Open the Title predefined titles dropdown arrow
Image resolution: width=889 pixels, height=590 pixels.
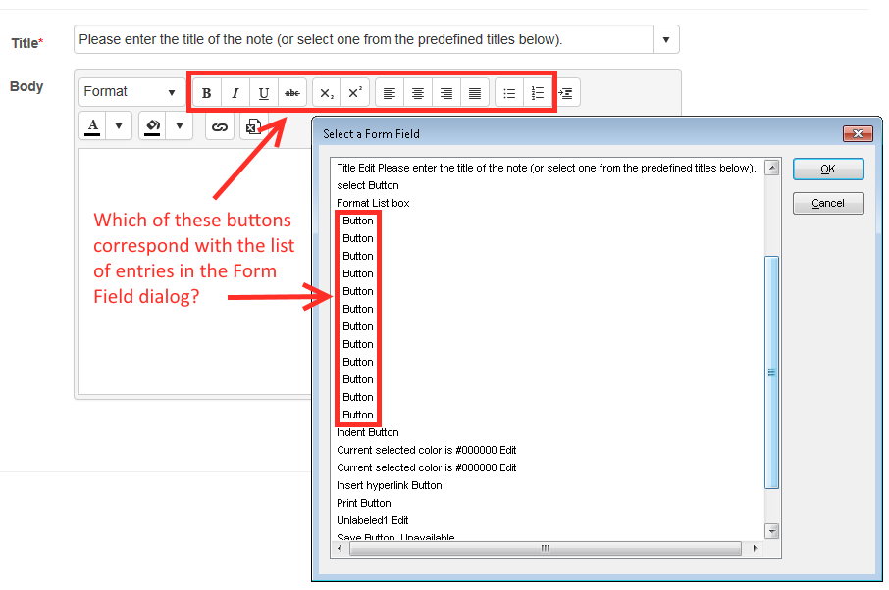(x=666, y=39)
